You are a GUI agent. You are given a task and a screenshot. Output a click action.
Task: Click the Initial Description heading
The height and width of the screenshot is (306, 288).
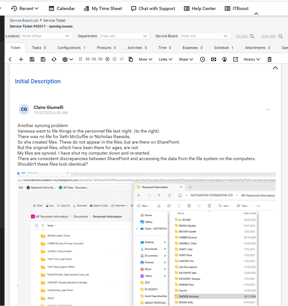[x=38, y=81]
